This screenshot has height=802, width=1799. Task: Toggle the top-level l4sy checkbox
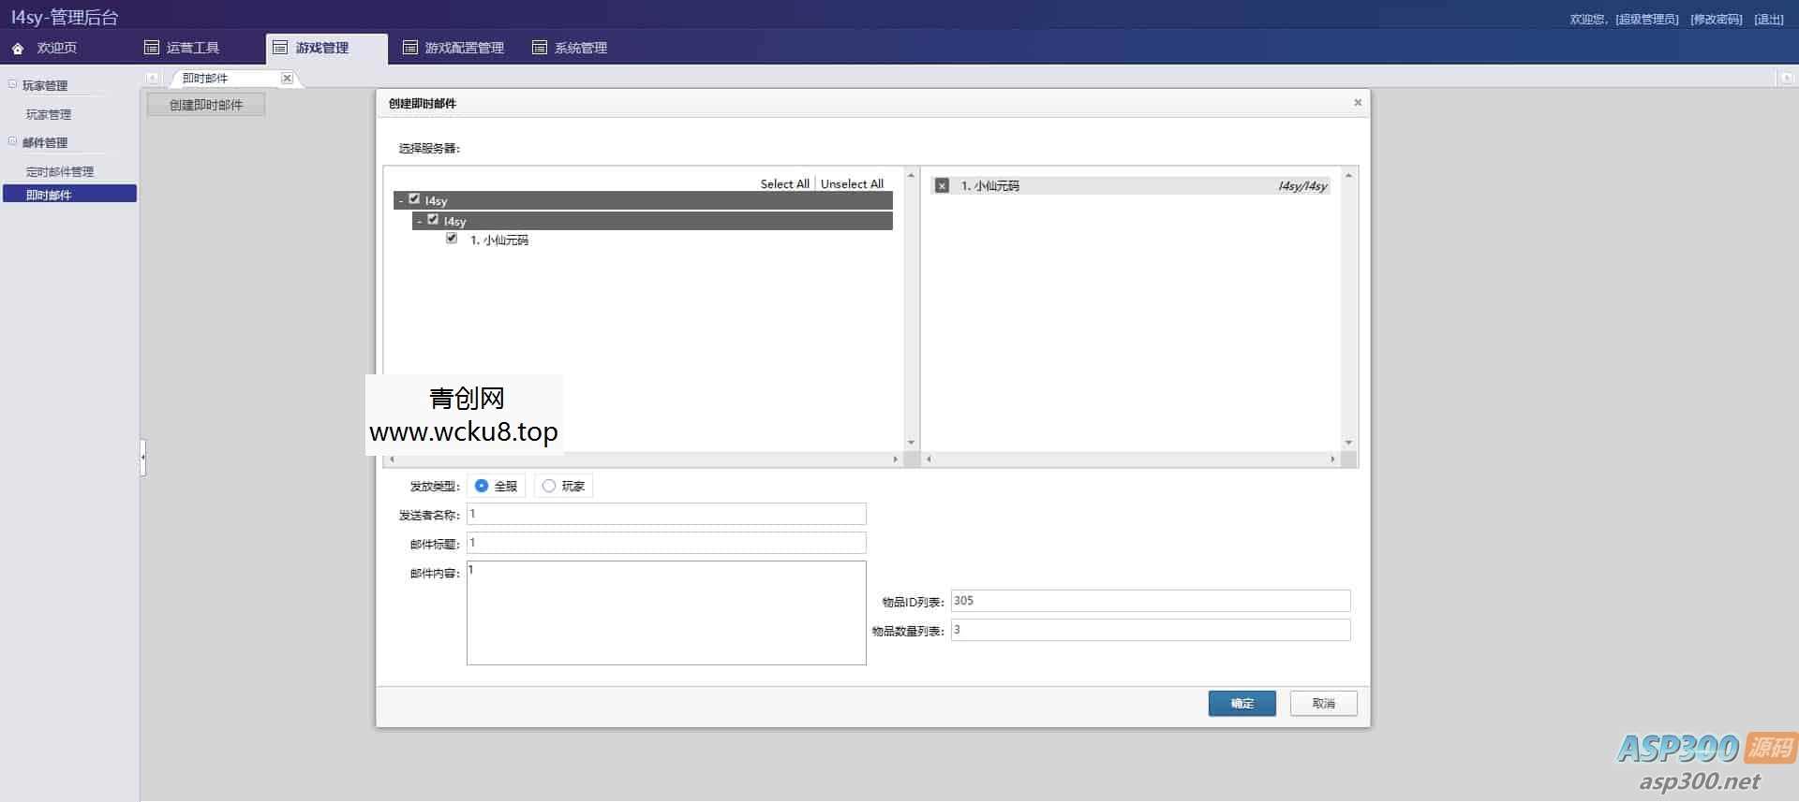coord(414,199)
